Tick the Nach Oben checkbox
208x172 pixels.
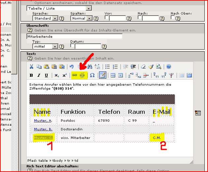[x=173, y=18]
